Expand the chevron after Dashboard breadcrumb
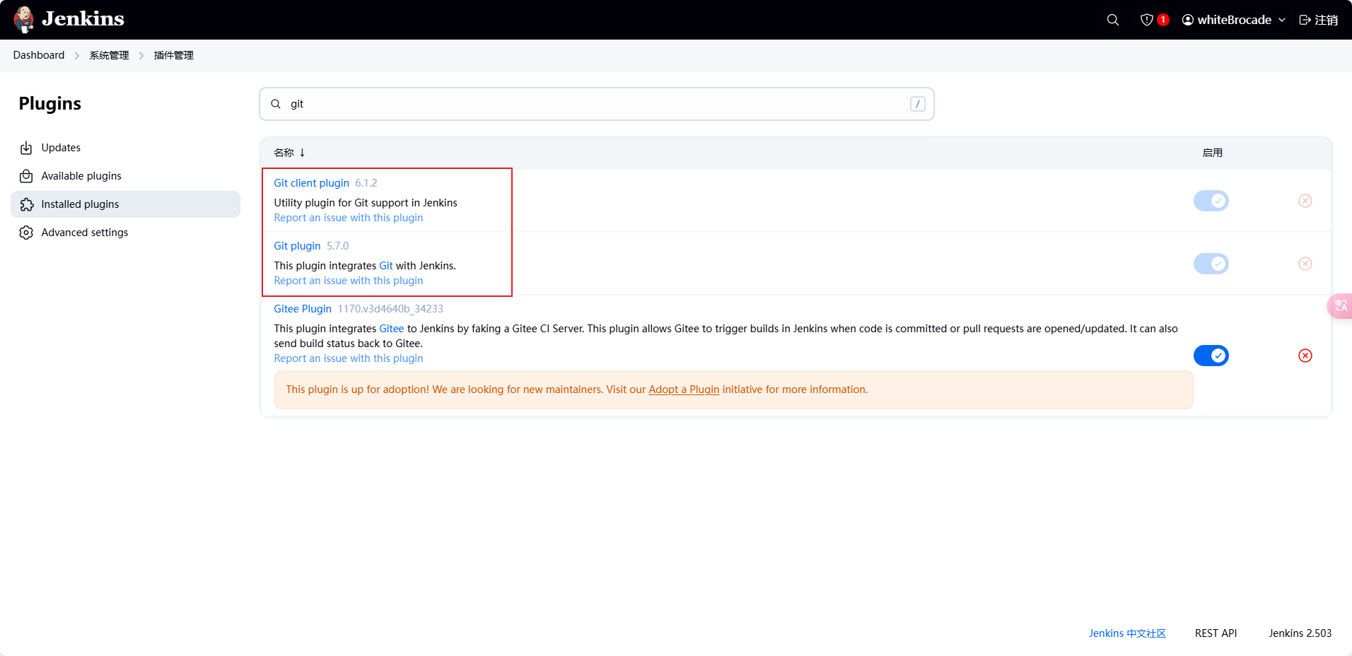 77,56
